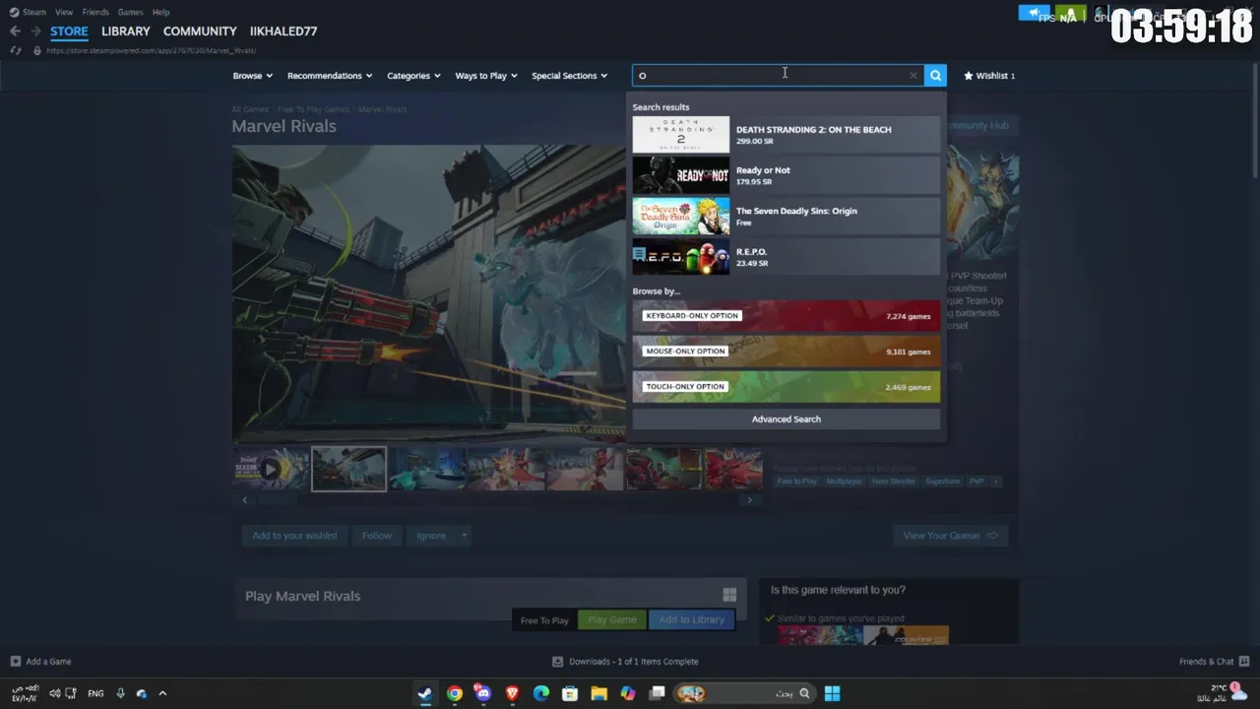The width and height of the screenshot is (1260, 709).
Task: Switch to the LIBRARY tab
Action: coord(126,32)
